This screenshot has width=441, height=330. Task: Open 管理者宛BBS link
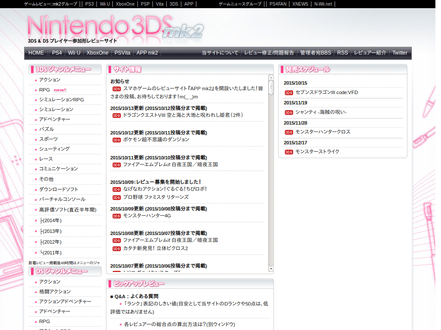click(x=316, y=53)
